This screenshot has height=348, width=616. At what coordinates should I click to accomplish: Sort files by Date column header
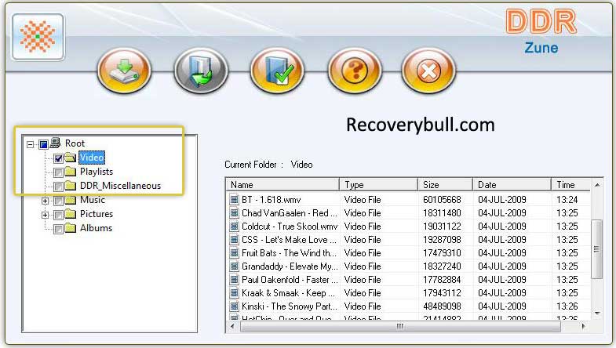(x=512, y=185)
